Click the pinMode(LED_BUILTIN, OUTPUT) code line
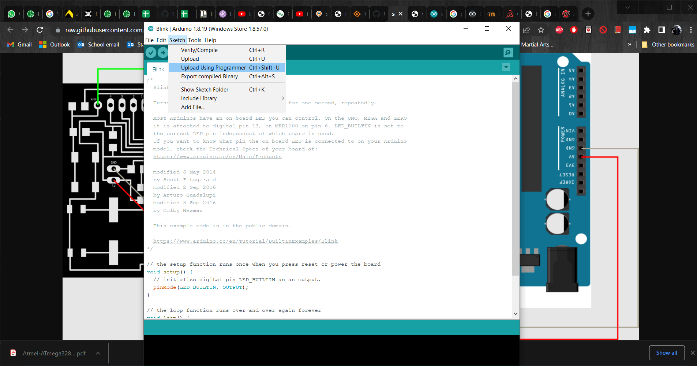697x366 pixels. (201, 287)
